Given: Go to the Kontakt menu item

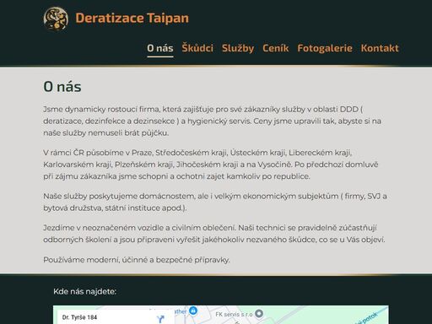Looking at the screenshot, I should tap(380, 48).
